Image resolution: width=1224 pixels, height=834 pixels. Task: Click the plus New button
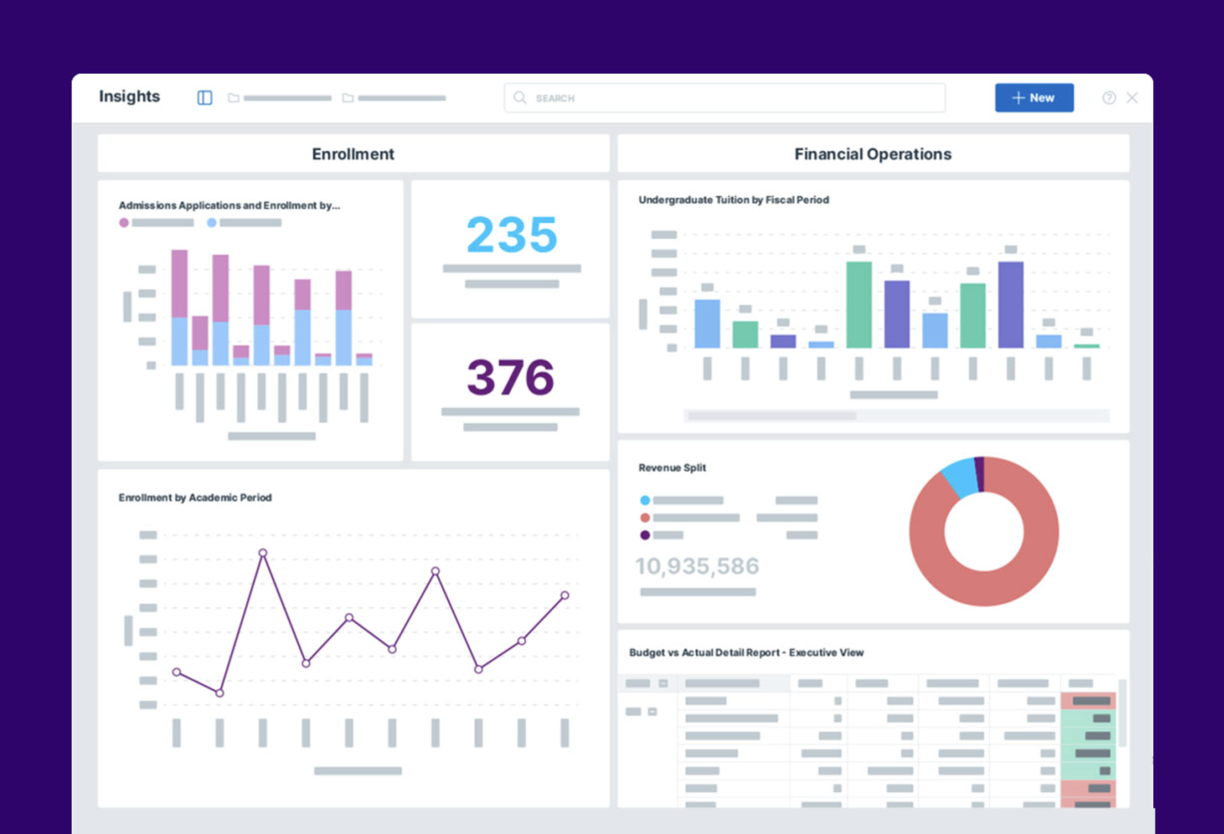pos(1033,98)
